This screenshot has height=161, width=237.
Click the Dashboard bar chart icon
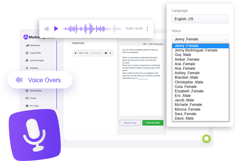coord(27,45)
